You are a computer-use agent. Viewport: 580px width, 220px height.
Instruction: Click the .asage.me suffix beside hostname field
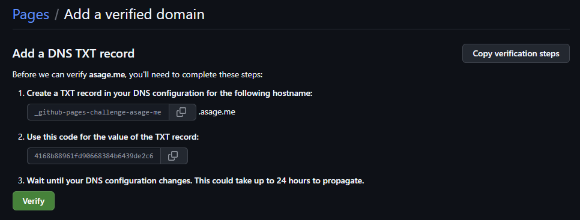(217, 112)
